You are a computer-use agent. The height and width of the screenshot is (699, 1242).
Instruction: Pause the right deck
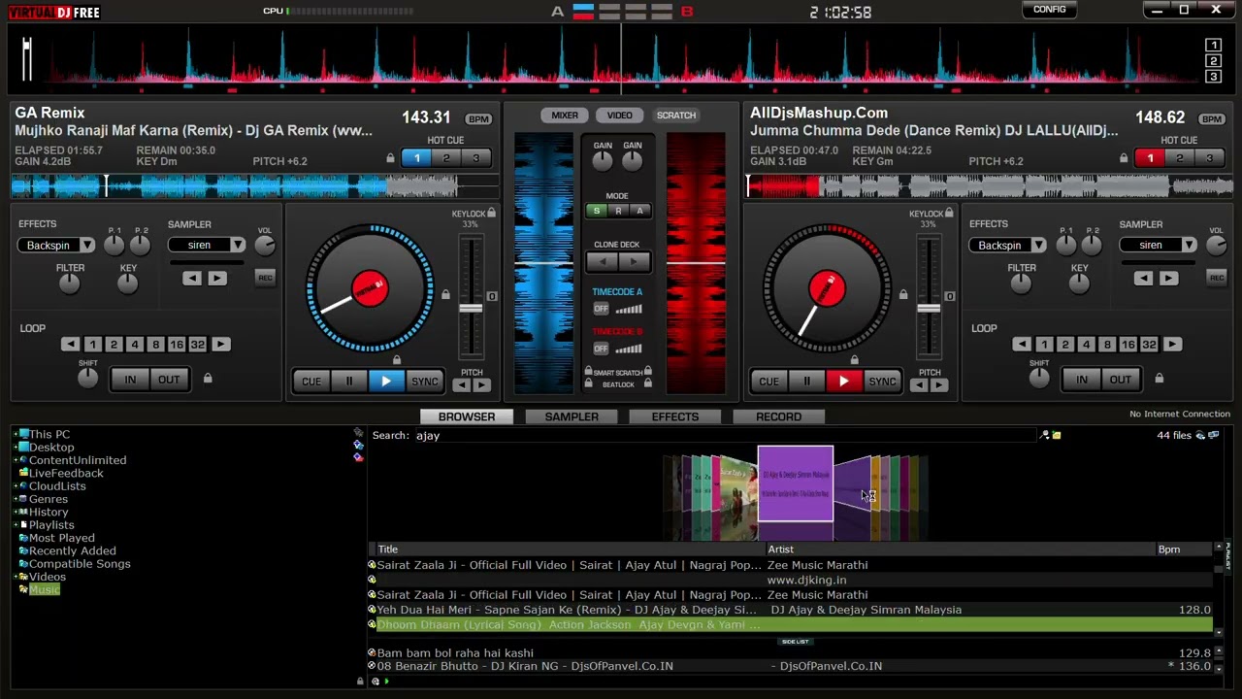click(806, 382)
